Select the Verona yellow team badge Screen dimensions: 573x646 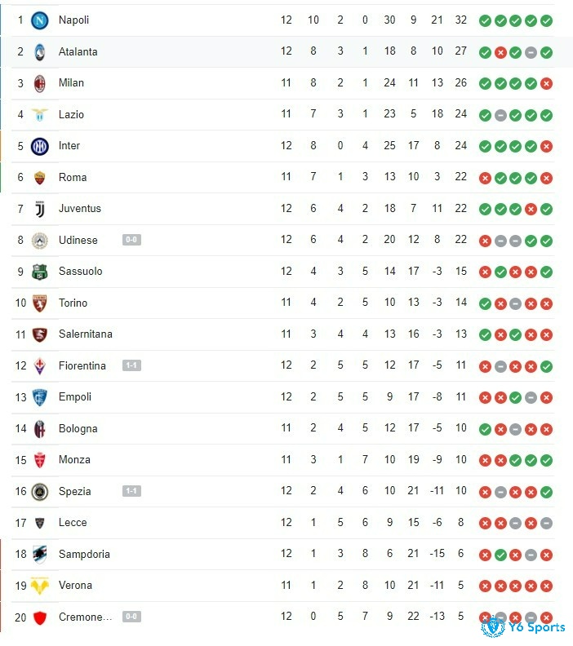pos(39,586)
